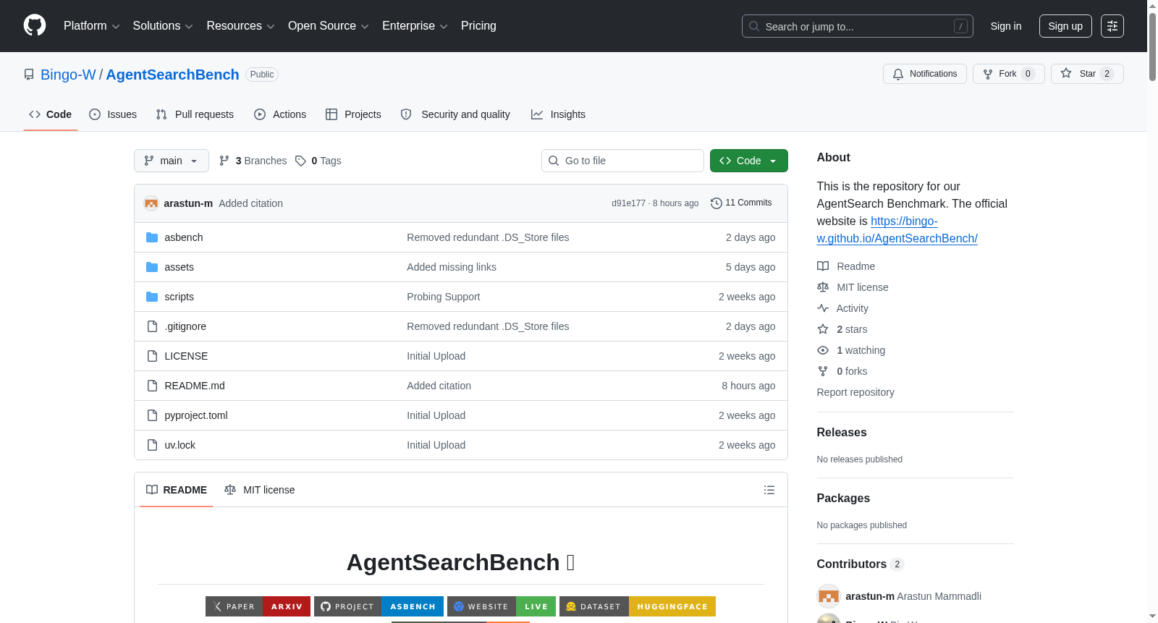This screenshot has height=623, width=1158.
Task: Expand the Open Source menu
Action: point(329,26)
